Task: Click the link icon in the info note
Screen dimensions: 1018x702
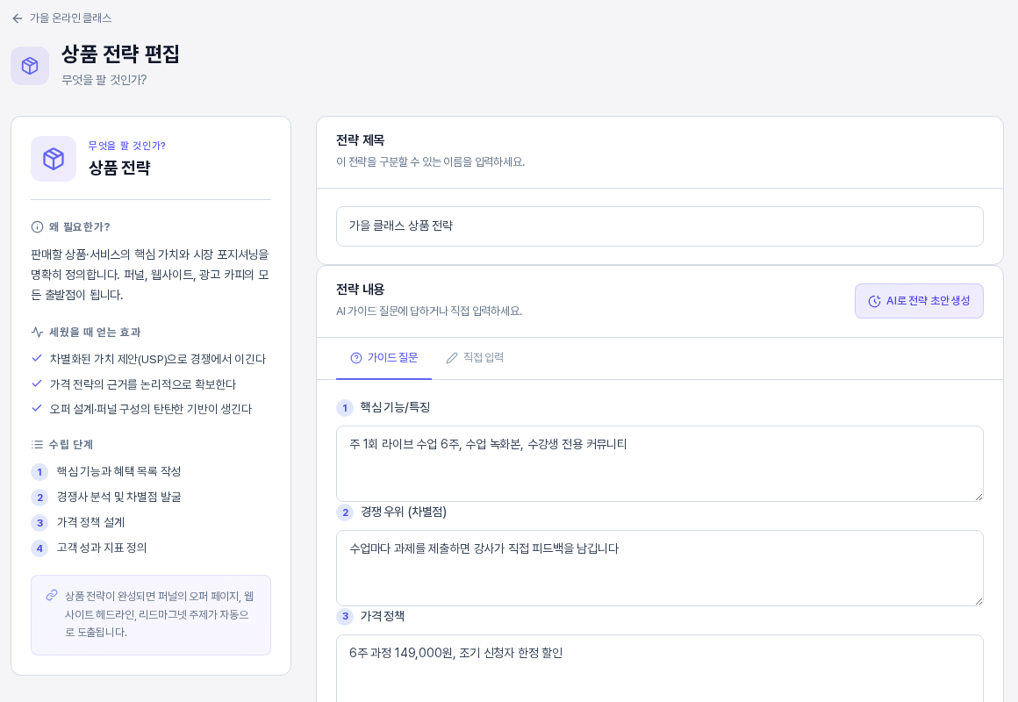Action: [x=51, y=596]
